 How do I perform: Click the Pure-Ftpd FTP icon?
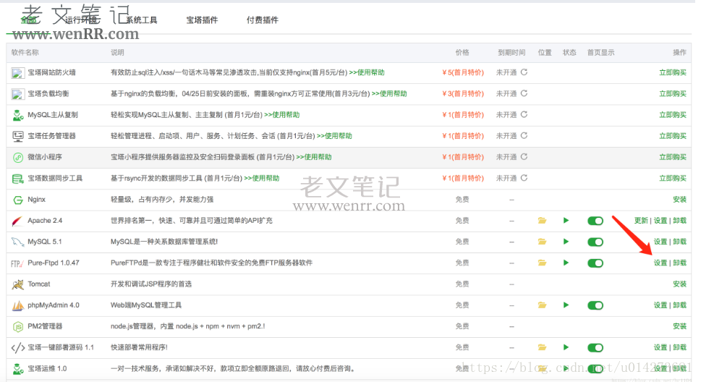[x=17, y=263]
